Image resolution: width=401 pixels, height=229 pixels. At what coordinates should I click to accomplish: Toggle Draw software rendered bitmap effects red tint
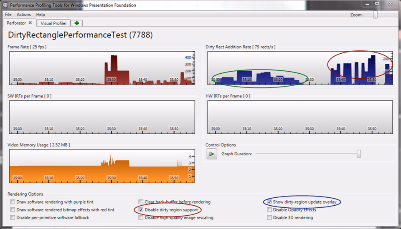coord(13,209)
